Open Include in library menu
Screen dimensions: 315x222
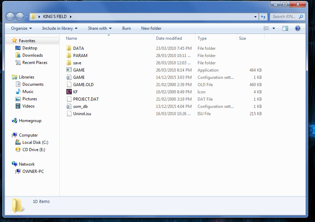(x=60, y=28)
